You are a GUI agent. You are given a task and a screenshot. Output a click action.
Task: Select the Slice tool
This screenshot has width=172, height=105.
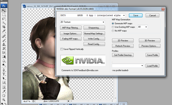(4, 31)
